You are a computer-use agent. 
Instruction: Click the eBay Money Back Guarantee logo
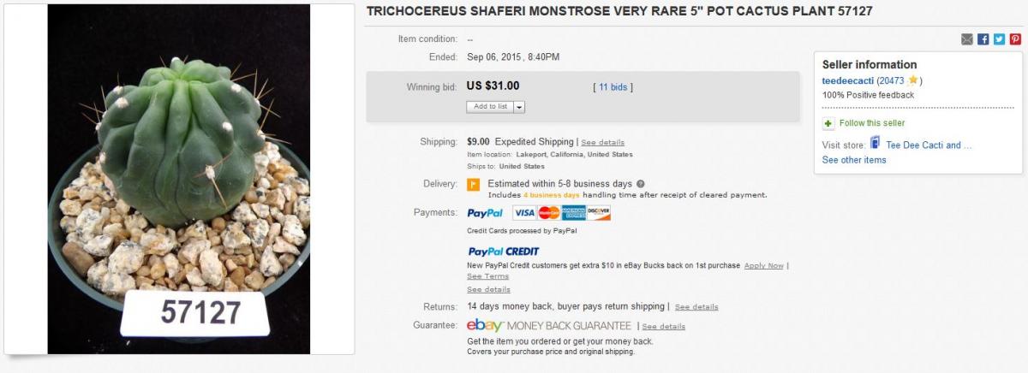click(549, 326)
